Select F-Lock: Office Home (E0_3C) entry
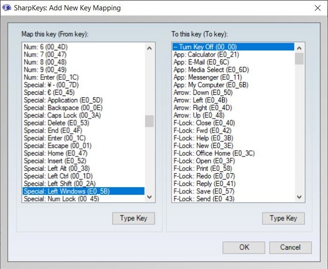 (x=233, y=153)
